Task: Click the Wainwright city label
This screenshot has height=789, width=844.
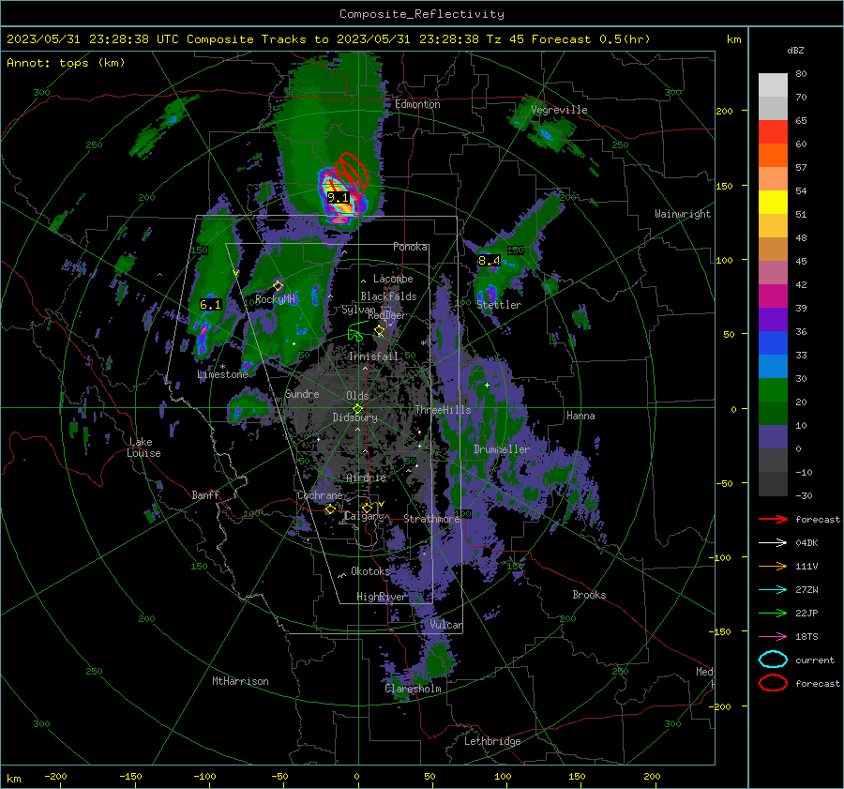Action: tap(683, 214)
